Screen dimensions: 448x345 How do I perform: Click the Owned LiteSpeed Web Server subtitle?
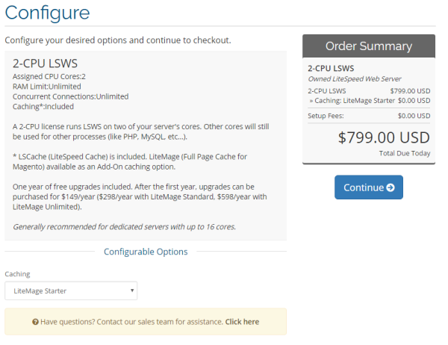click(355, 79)
